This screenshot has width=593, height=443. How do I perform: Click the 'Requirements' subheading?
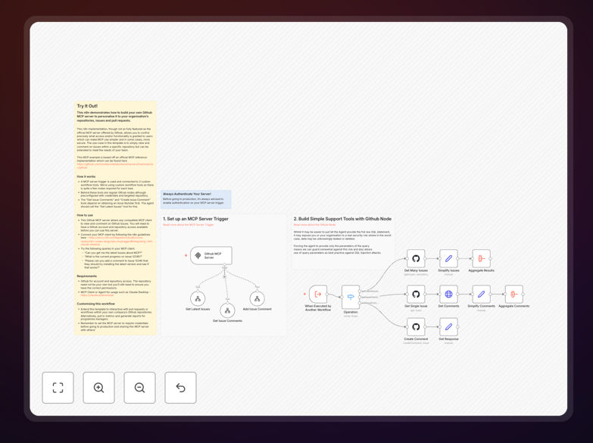tap(87, 276)
